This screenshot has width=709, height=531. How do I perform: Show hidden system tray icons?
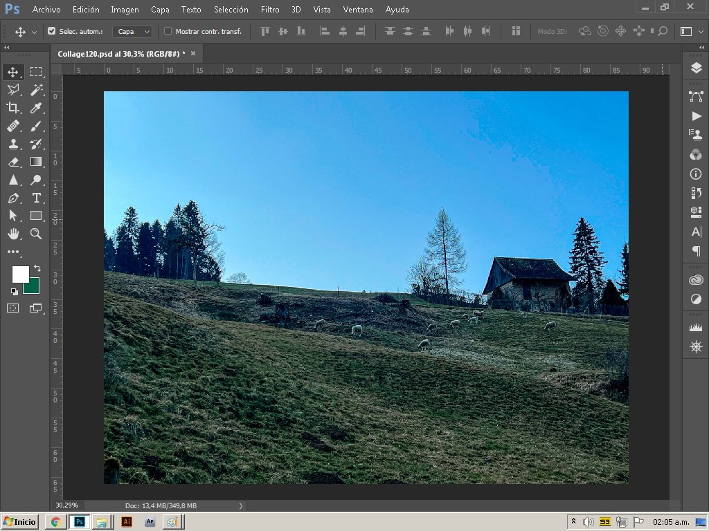[573, 521]
